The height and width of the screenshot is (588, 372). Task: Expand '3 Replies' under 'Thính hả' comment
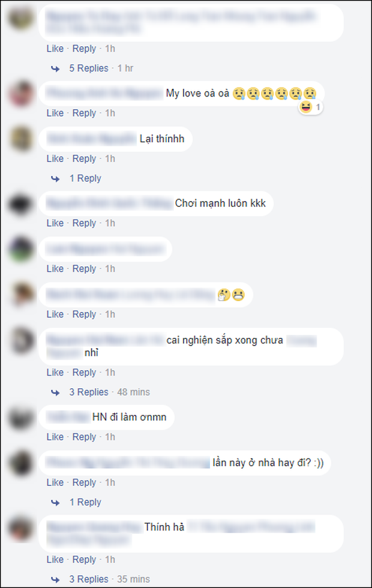[x=89, y=579]
